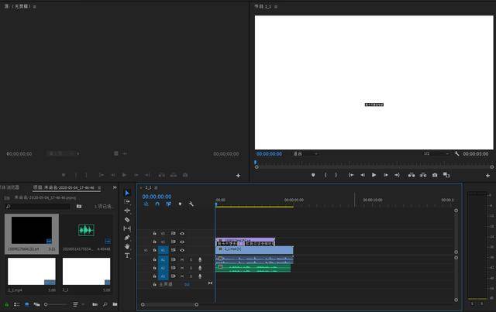The width and height of the screenshot is (496, 312).
Task: Select the Ripple Edit tool
Action: coord(127,211)
